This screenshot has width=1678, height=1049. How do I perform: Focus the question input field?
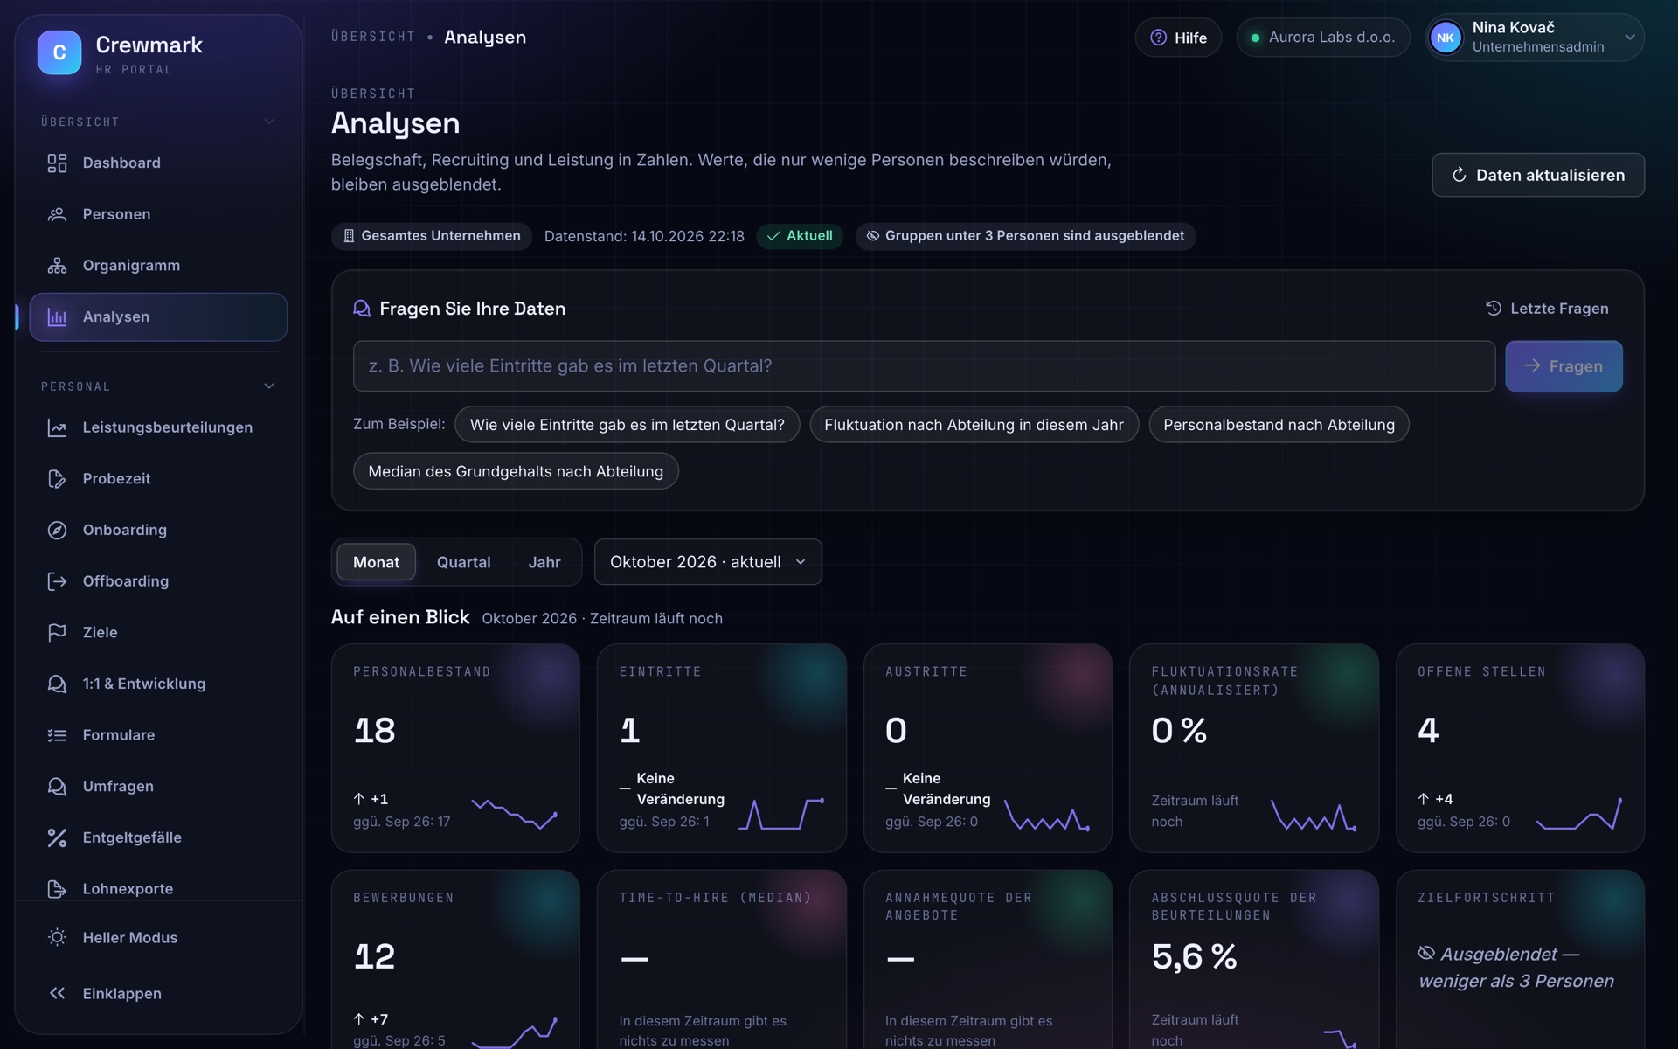click(x=924, y=366)
